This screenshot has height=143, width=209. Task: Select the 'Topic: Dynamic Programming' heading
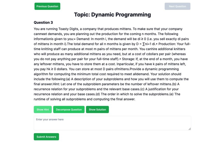[112, 15]
